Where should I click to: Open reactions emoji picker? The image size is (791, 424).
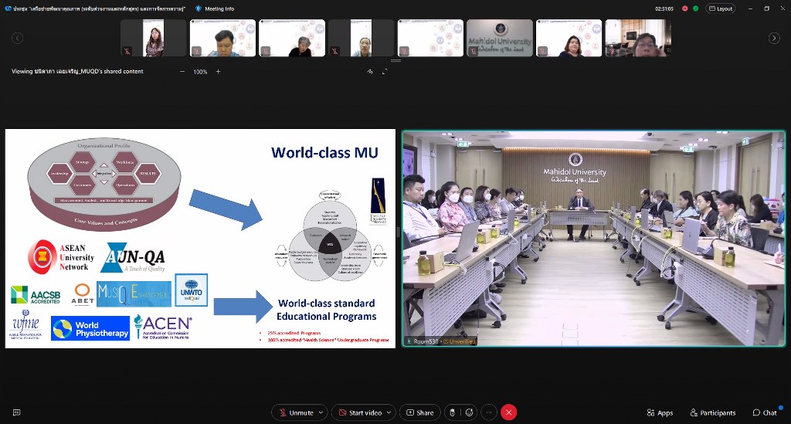click(469, 412)
